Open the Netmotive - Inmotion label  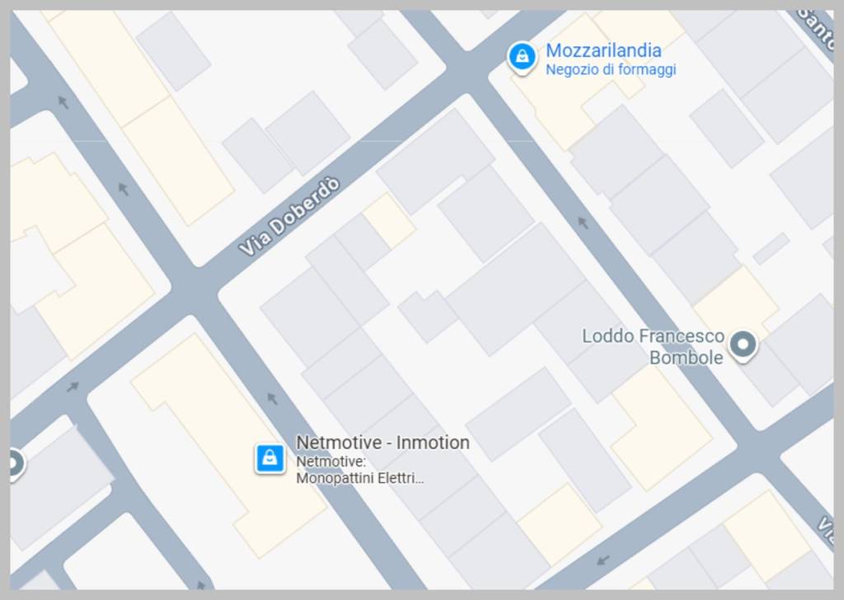382,443
